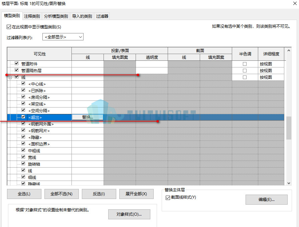
Task: Enable 半色调 for 线 category row
Action: [245, 77]
